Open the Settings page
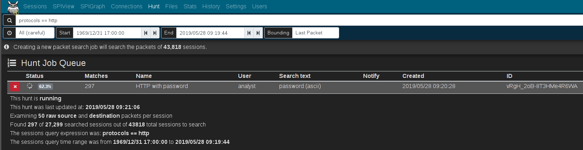Image resolution: width=583 pixels, height=150 pixels. (x=236, y=7)
